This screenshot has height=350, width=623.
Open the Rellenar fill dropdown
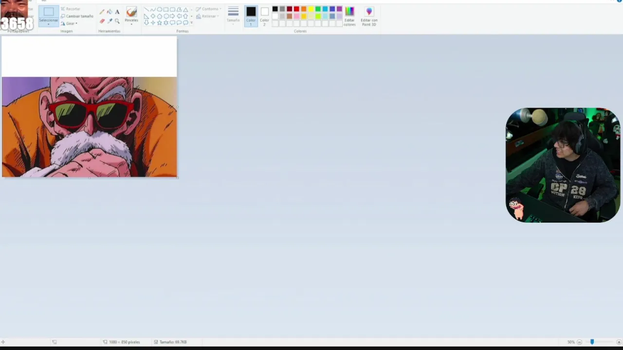coord(207,16)
